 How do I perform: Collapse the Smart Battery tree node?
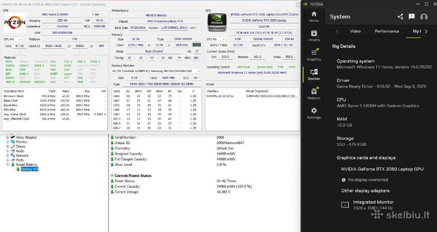coord(8,165)
